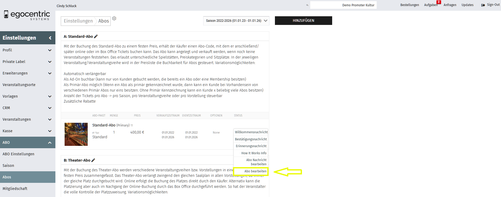The width and height of the screenshot is (501, 197).
Task: Open the Bestellungen link in top bar
Action: pyautogui.click(x=409, y=5)
